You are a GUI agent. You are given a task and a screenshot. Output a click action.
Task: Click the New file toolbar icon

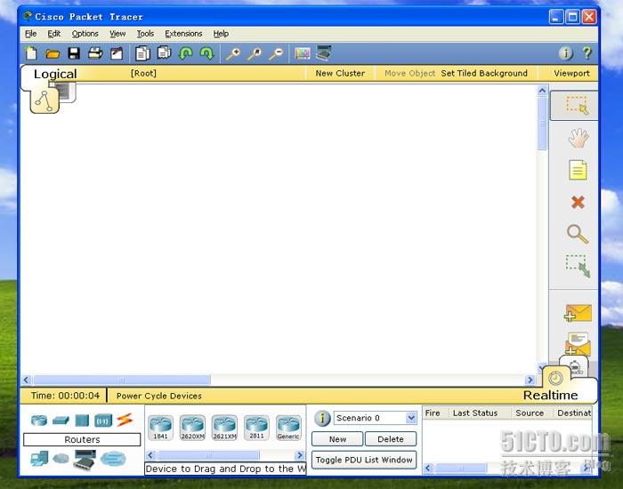point(31,53)
